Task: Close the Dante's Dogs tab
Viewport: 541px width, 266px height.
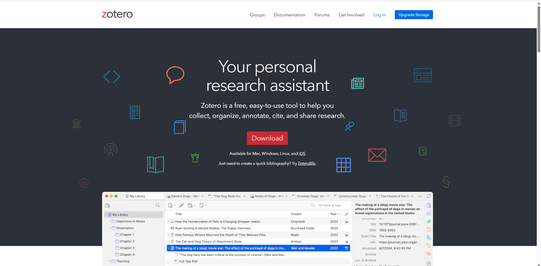Action: pos(202,196)
